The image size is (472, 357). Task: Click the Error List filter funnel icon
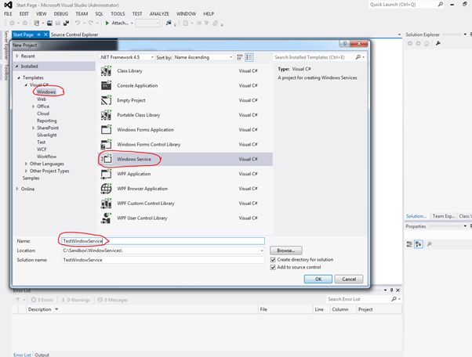(x=18, y=299)
